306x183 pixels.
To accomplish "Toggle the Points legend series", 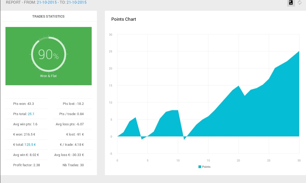I will (x=204, y=167).
